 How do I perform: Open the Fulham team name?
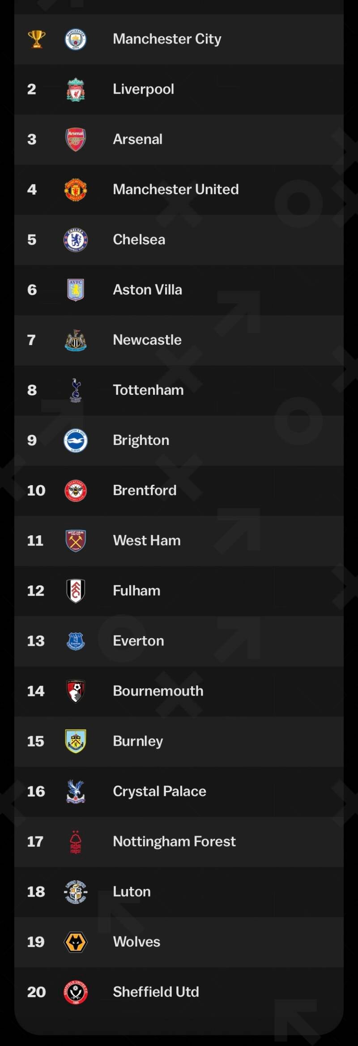[x=136, y=591]
